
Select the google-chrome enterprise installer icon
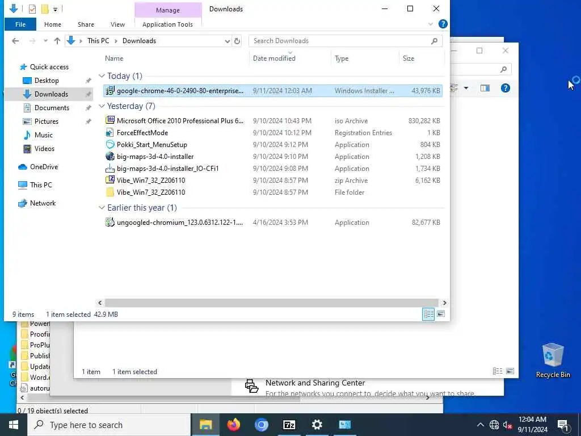click(x=110, y=90)
